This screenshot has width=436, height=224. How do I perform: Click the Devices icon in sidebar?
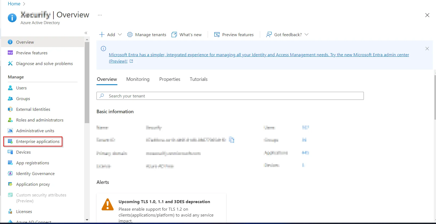pos(10,152)
